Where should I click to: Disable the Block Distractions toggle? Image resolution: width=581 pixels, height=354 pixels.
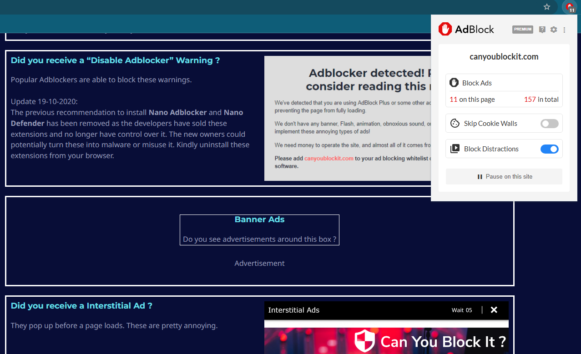tap(550, 149)
